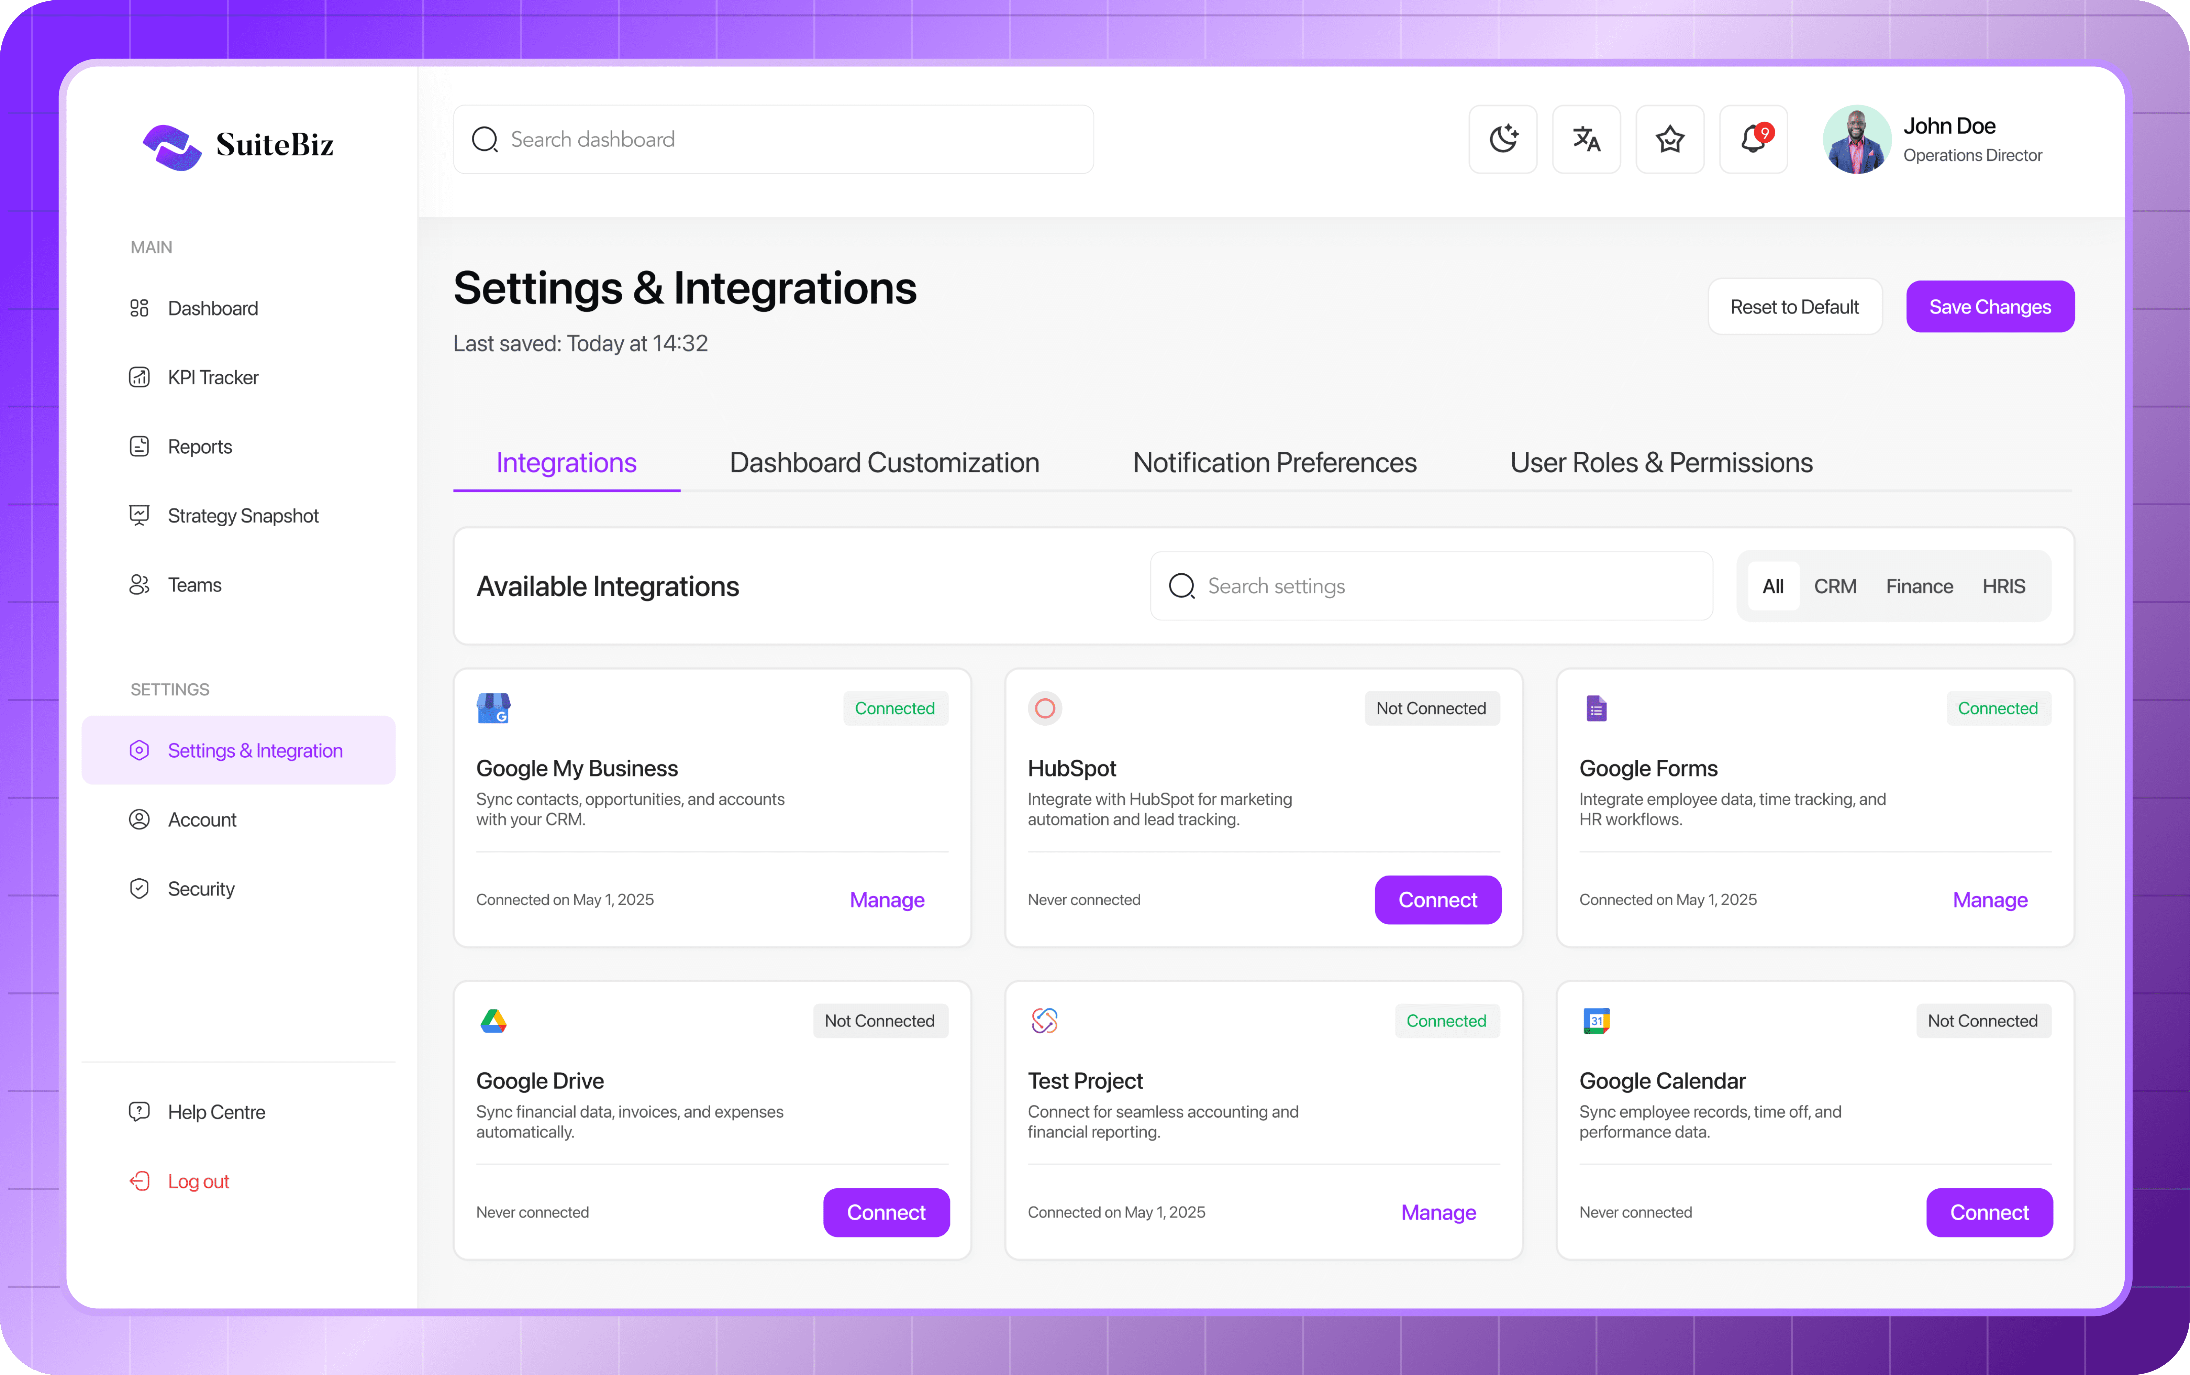The width and height of the screenshot is (2190, 1375).
Task: Select the CRM filter option
Action: [x=1835, y=586]
